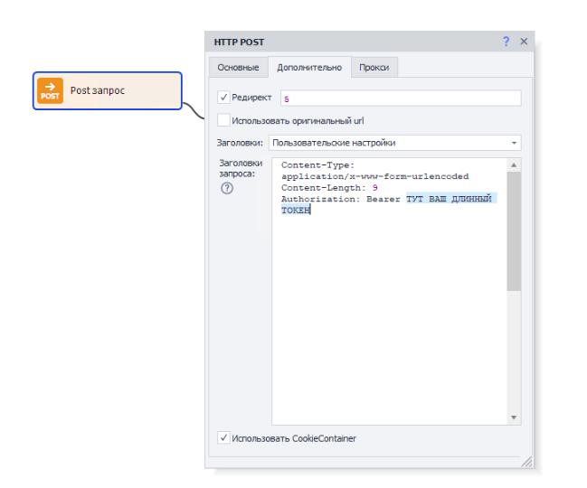Click the headers area scrollbar thumb

pyautogui.click(x=514, y=231)
